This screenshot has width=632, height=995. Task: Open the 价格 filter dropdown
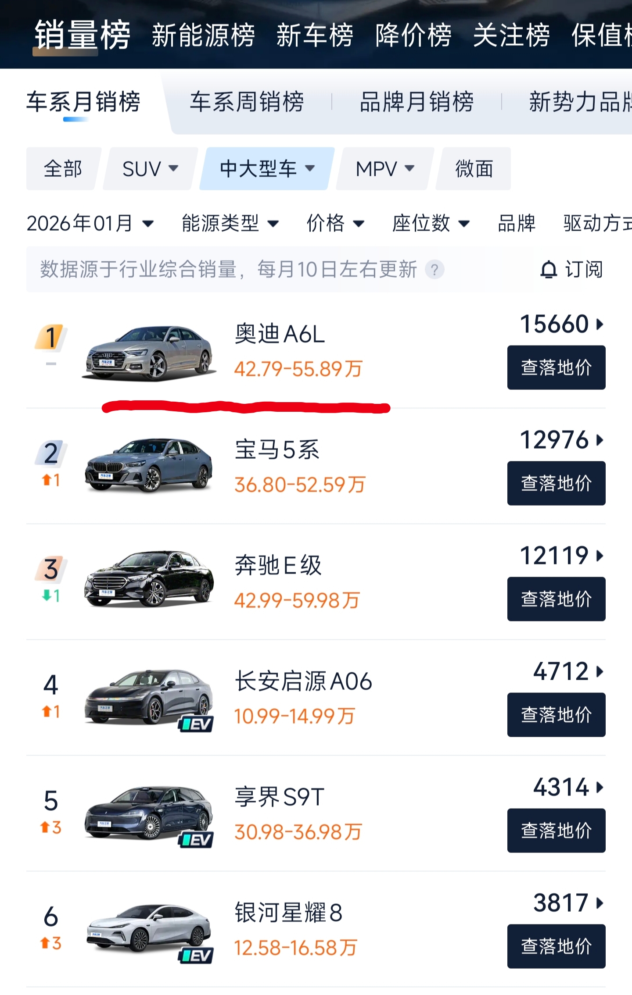(x=335, y=223)
